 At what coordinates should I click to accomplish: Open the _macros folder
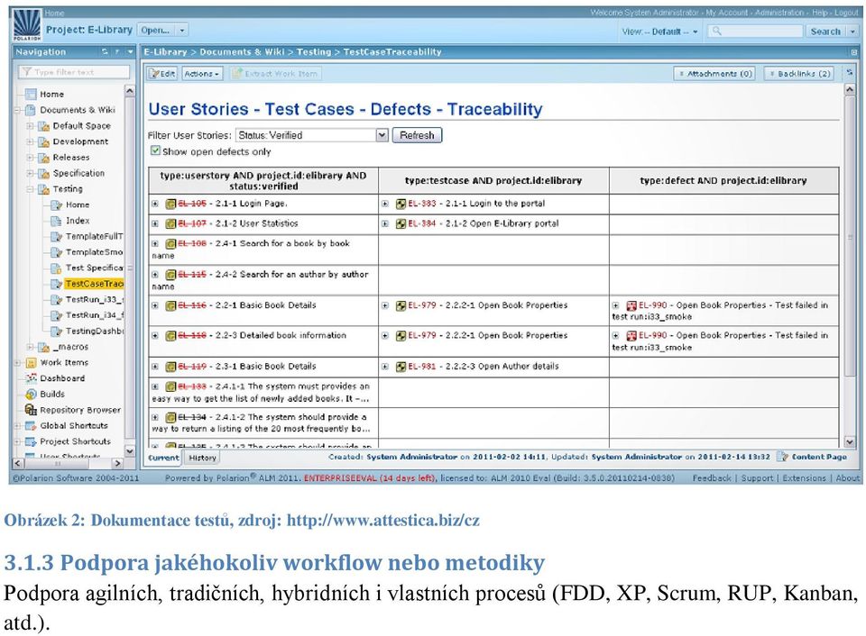point(70,347)
